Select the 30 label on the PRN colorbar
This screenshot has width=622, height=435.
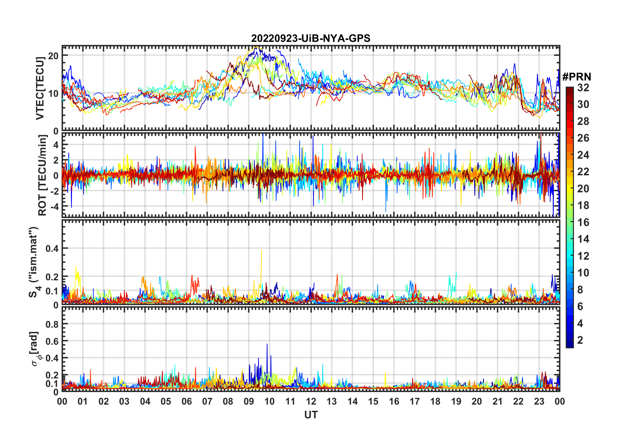coord(583,104)
